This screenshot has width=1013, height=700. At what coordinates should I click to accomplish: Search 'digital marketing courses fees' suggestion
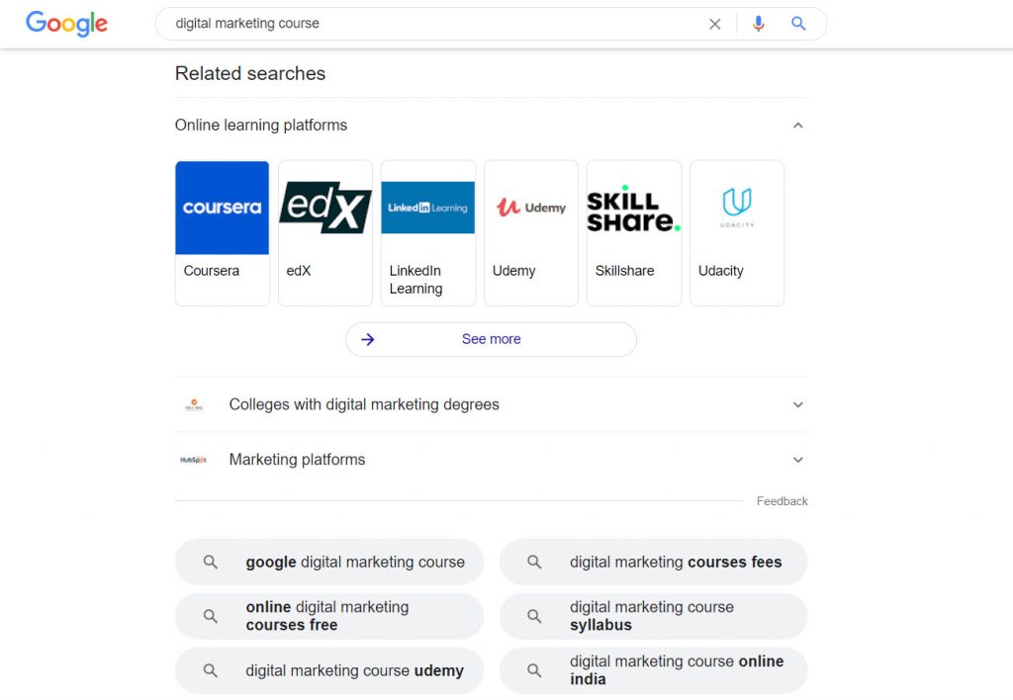click(653, 562)
